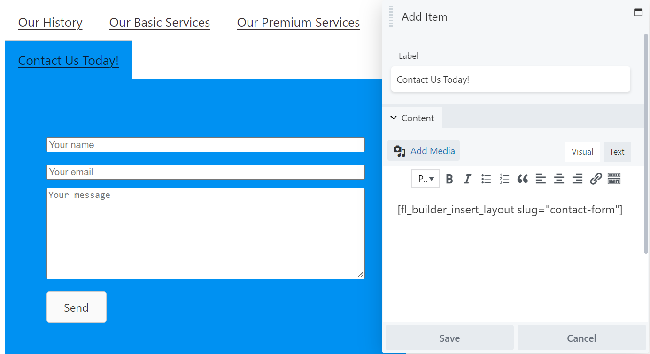Image resolution: width=650 pixels, height=354 pixels.
Task: Insert a blockquote
Action: click(522, 179)
